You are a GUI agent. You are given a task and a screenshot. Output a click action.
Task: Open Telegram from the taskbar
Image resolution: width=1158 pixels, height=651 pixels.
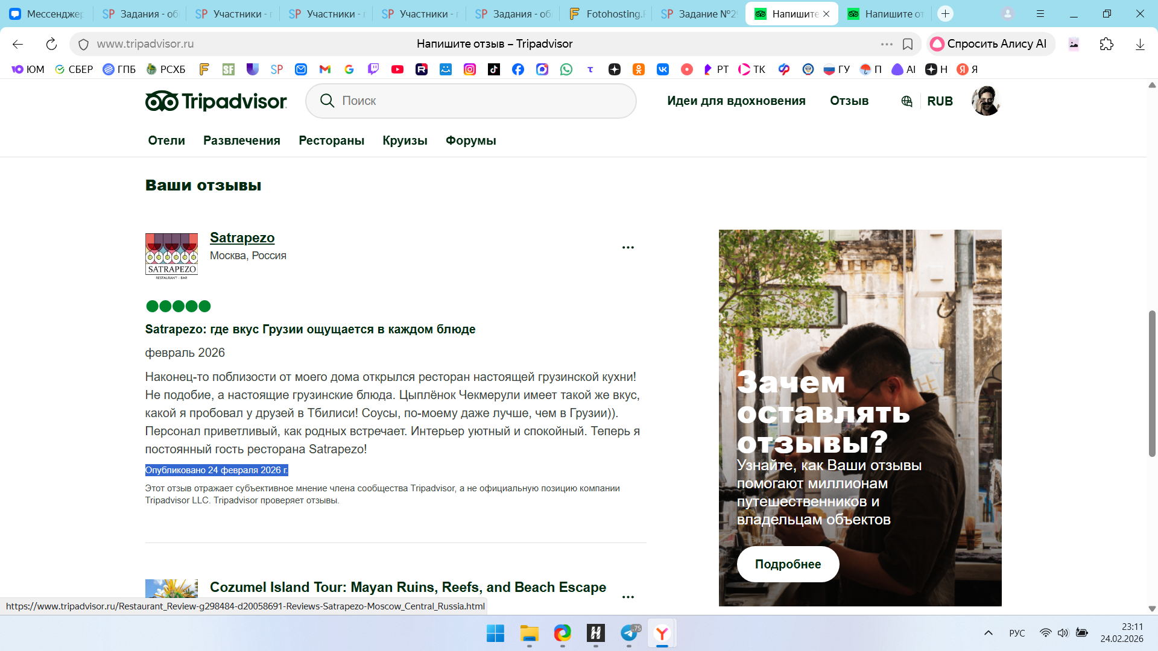(x=629, y=633)
